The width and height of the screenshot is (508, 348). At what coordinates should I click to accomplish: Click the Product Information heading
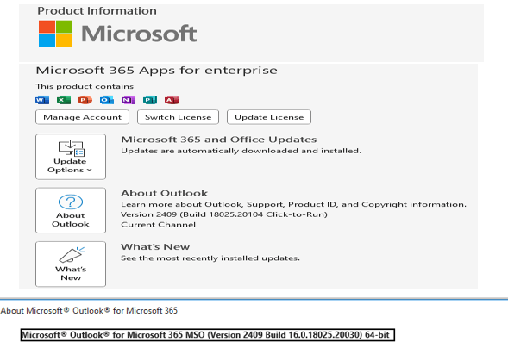(97, 10)
